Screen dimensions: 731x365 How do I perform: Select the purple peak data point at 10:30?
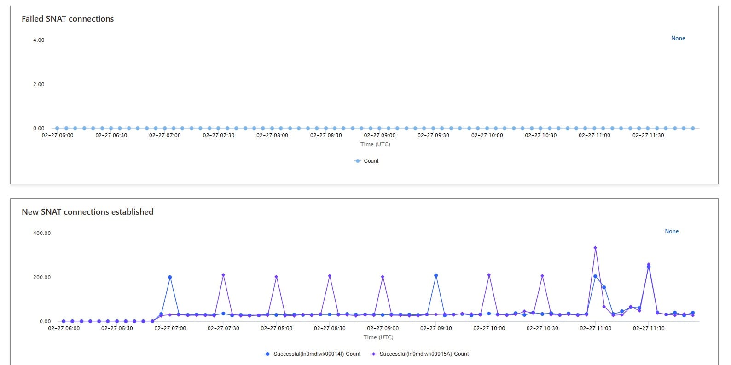point(542,276)
